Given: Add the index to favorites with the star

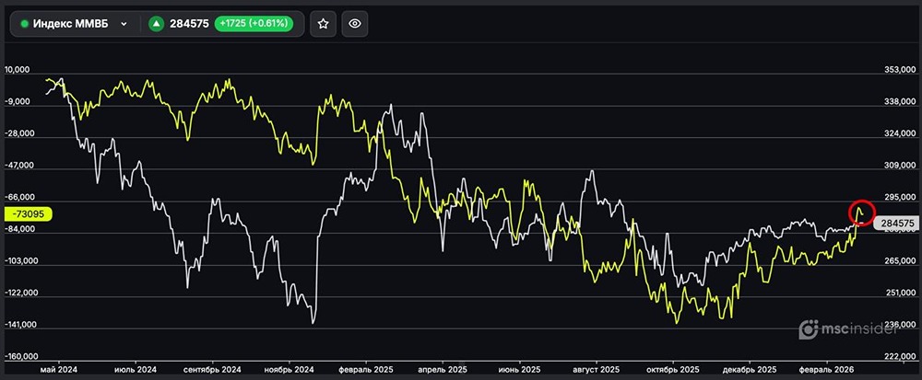Looking at the screenshot, I should 323,24.
